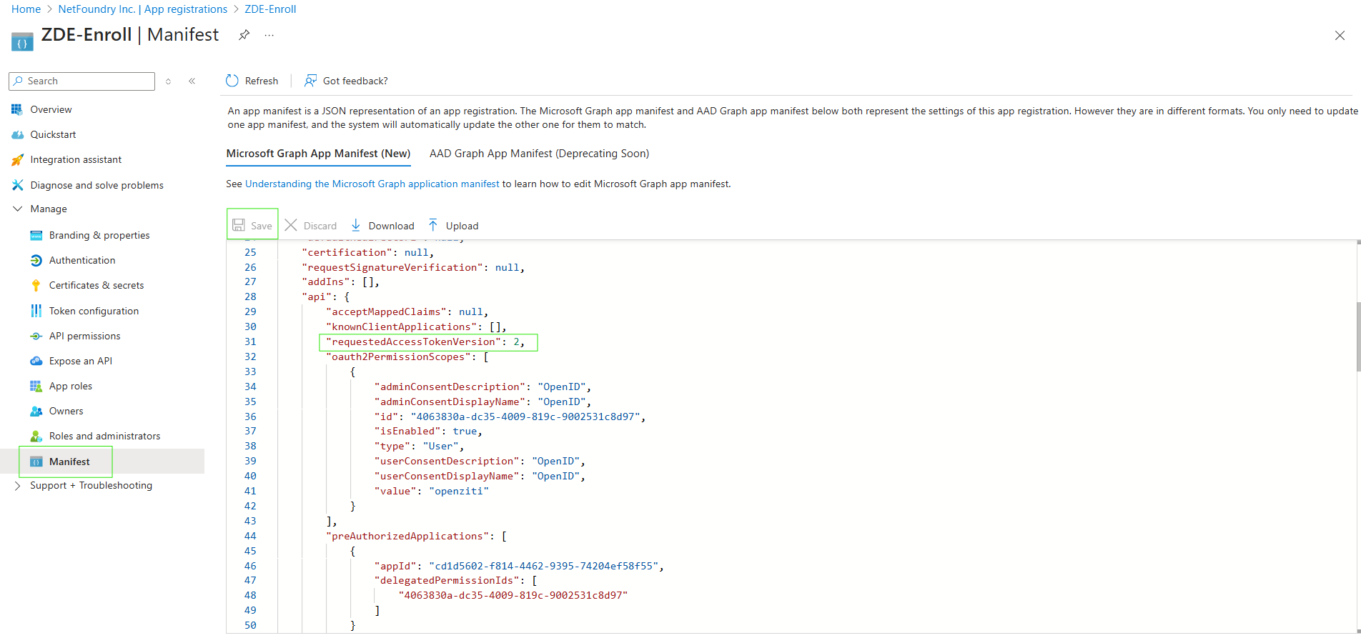Click the Download arrow icon
Viewport: 1361px width, 638px height.
point(356,226)
